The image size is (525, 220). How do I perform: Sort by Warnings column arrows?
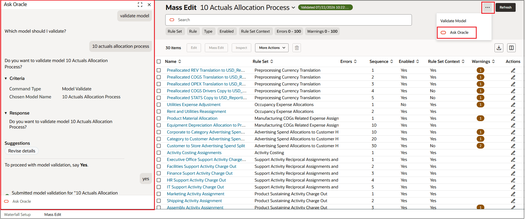(493, 62)
